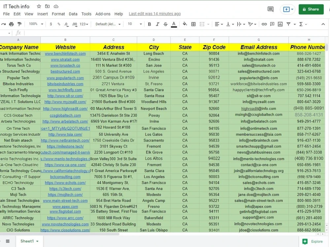Decrease decimal places

coord(66,24)
